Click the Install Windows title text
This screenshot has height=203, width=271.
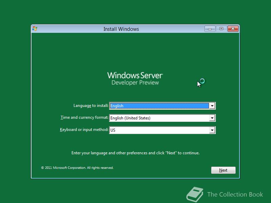pyautogui.click(x=121, y=29)
